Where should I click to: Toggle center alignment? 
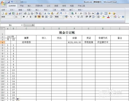click(x=39, y=17)
